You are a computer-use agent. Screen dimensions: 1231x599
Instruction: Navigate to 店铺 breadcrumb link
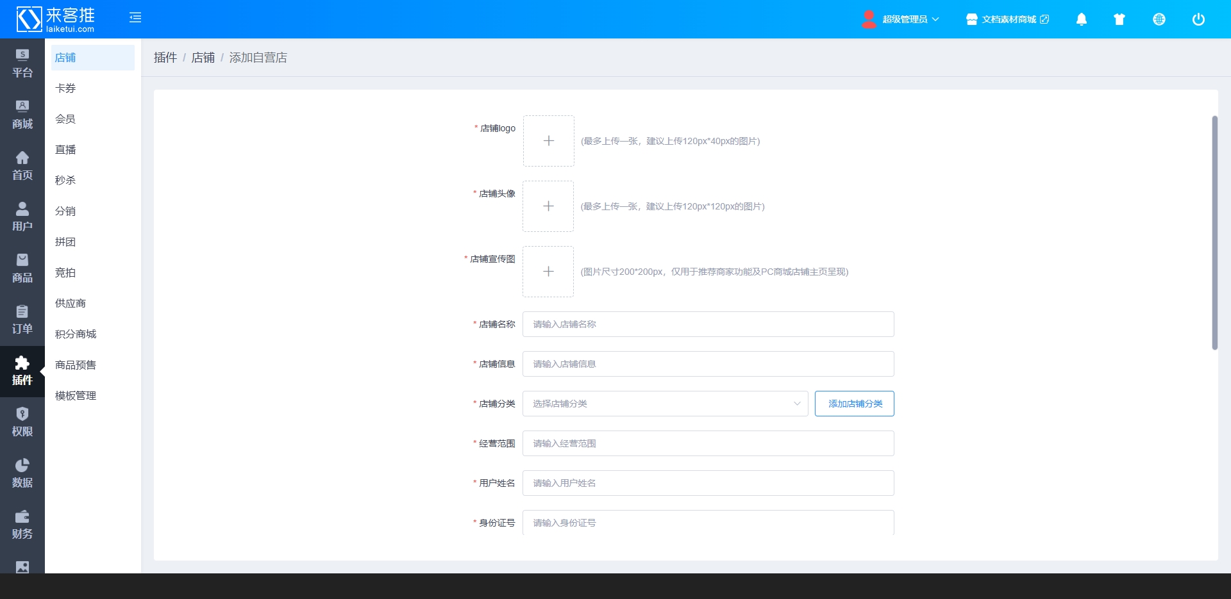click(x=203, y=58)
